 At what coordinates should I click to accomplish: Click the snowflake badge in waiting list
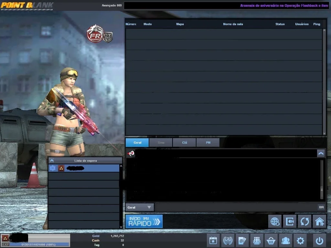tap(53, 168)
